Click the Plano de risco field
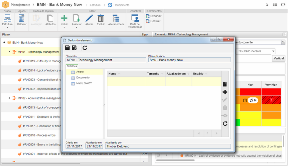Screen dimensions: 288x166 [x=190, y=60]
